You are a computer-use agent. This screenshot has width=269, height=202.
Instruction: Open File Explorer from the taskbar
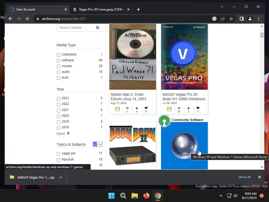click(135, 196)
